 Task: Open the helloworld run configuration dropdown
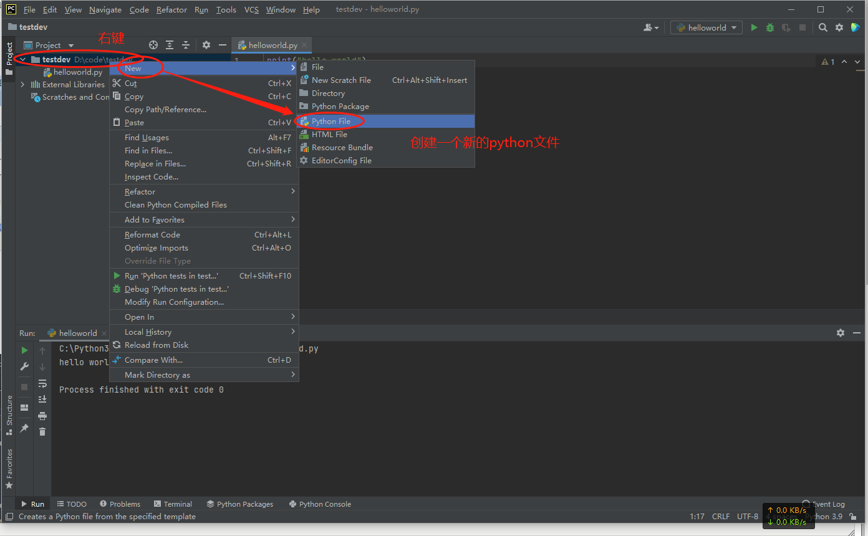point(706,27)
